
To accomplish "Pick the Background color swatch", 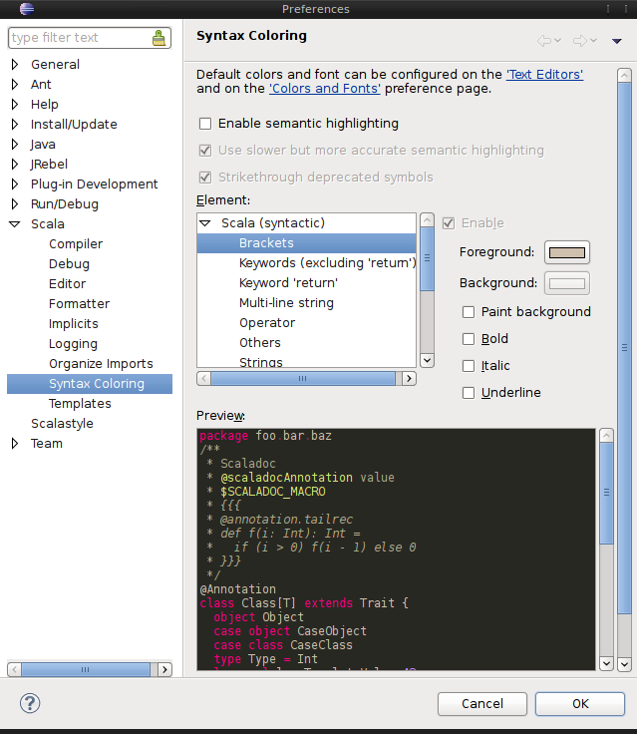I will pos(567,283).
